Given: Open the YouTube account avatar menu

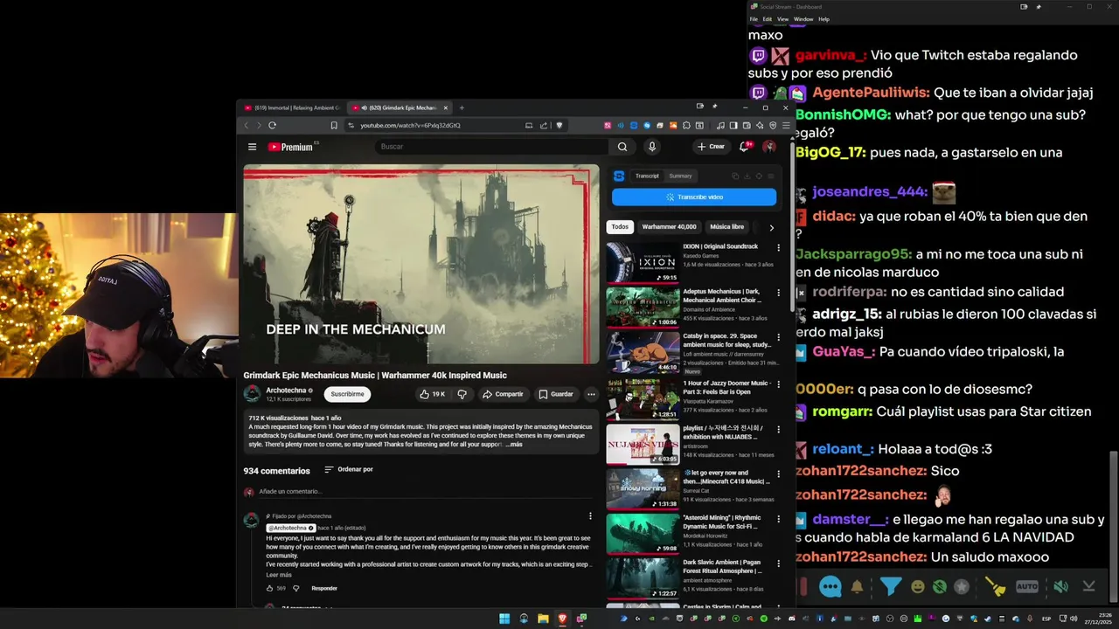Looking at the screenshot, I should pyautogui.click(x=769, y=147).
